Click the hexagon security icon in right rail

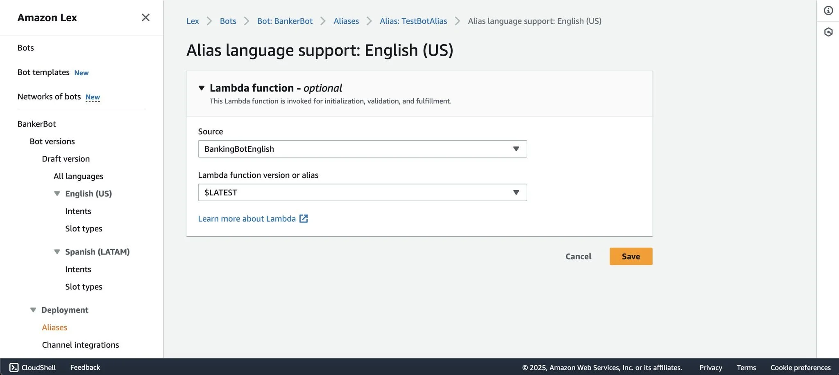[x=828, y=32]
